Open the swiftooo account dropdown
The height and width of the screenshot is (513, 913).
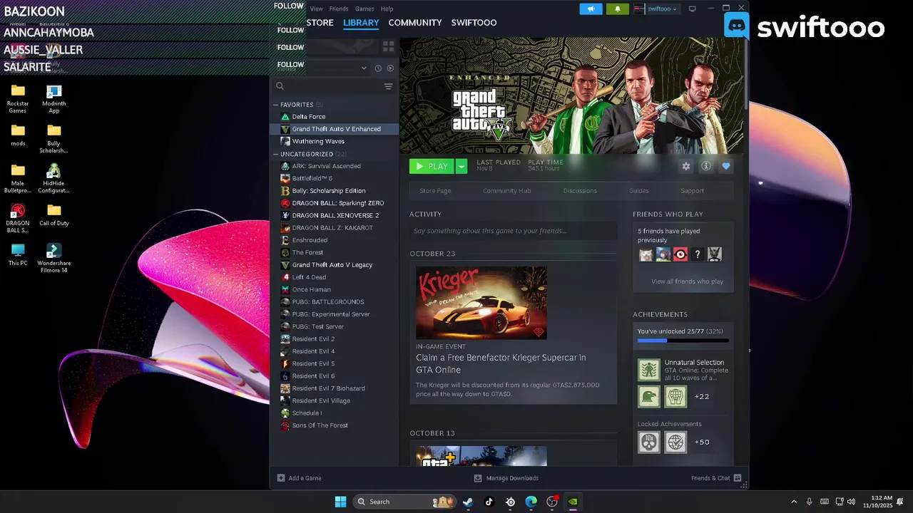661,9
